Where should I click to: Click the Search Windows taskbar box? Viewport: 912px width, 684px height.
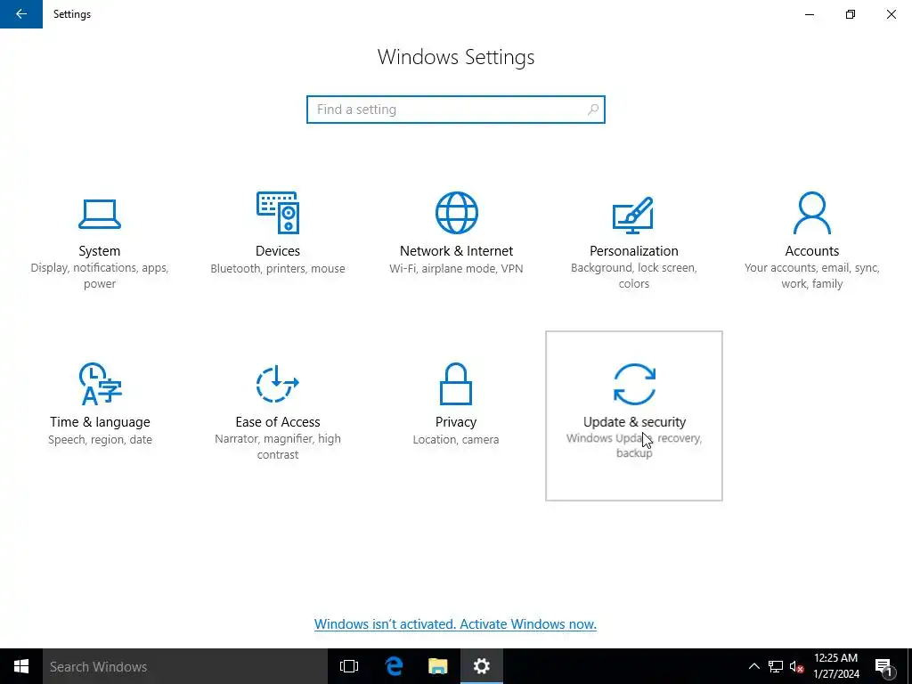click(185, 666)
